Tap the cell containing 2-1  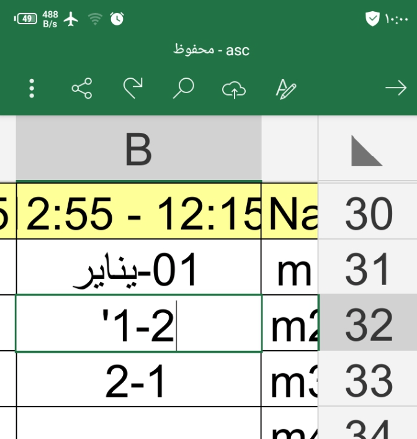(138, 380)
